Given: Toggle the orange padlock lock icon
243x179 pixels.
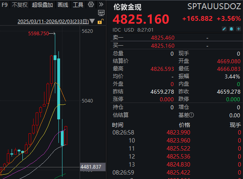Looking at the screenshot, I should pyautogui.click(x=100, y=22).
